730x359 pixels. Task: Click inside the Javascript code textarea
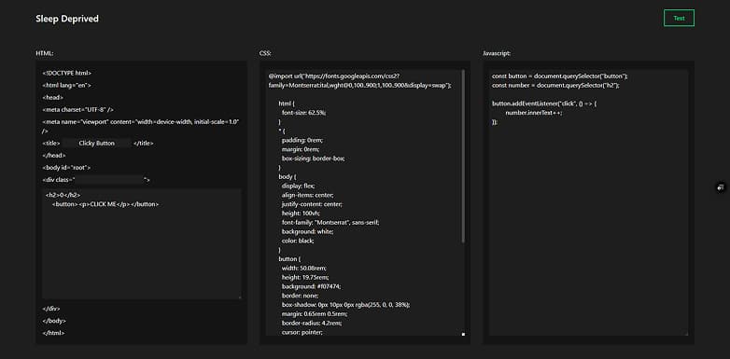click(588, 202)
